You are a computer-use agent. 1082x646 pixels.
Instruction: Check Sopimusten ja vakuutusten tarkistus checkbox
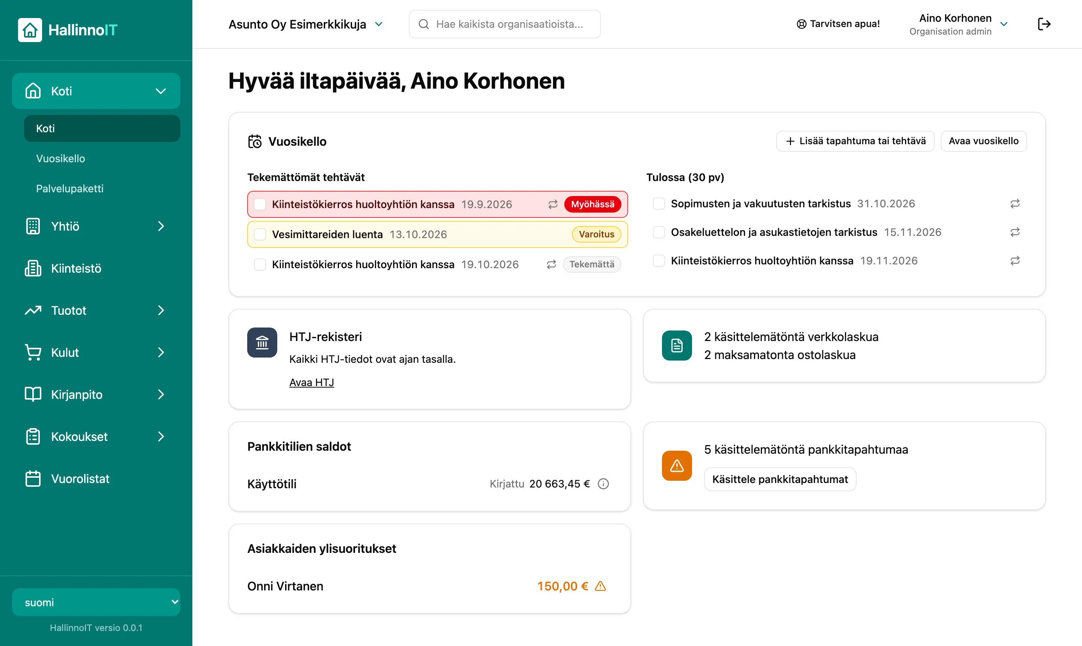[659, 204]
